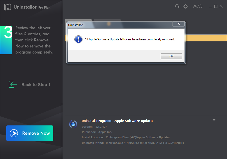Click the Uninstallor logo icon
Image resolution: width=227 pixels, height=159 pixels.
tap(8, 7)
